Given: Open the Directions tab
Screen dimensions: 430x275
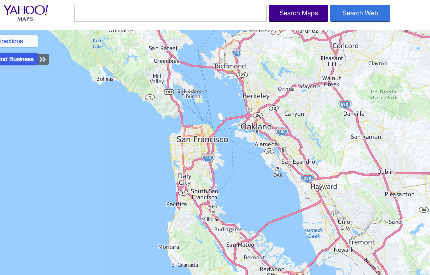Looking at the screenshot, I should pos(19,41).
